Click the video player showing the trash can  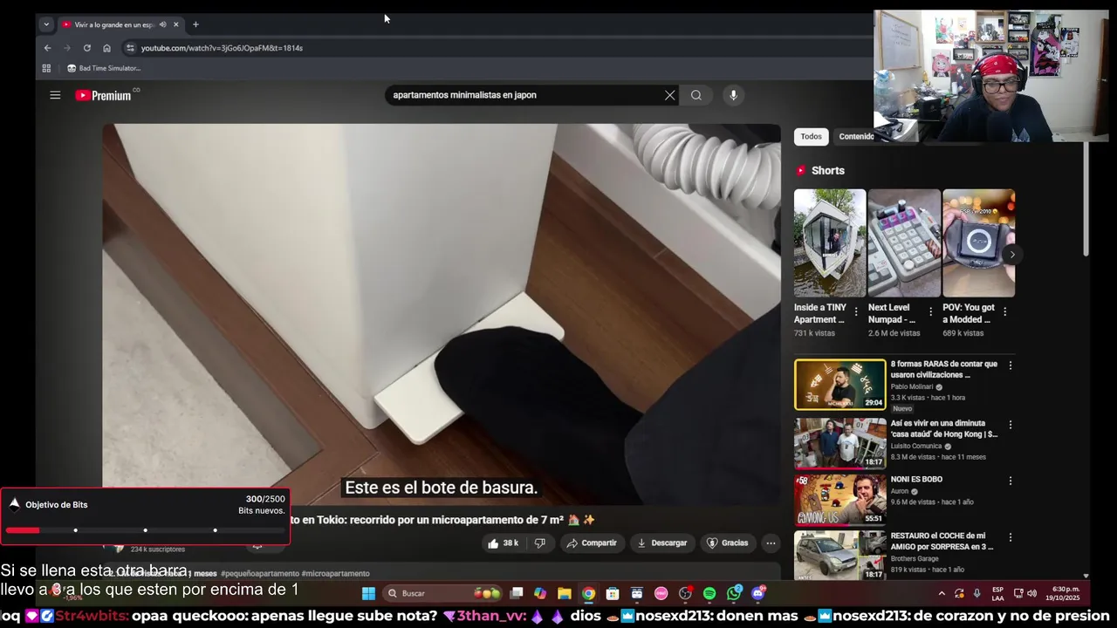442,314
